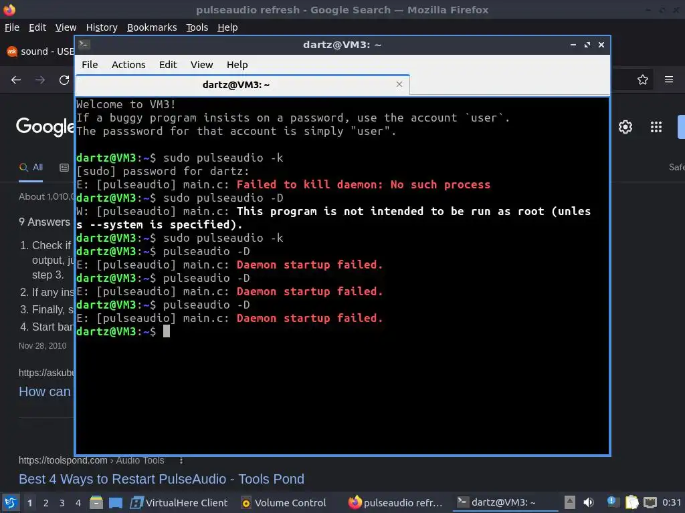The image size is (685, 513).
Task: Open Google quick settings gear
Action: coord(625,127)
